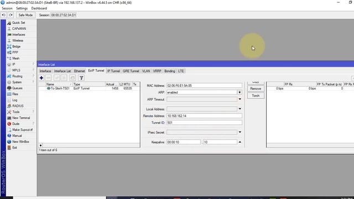
Task: Click the Remote Address field
Action: (x=204, y=116)
